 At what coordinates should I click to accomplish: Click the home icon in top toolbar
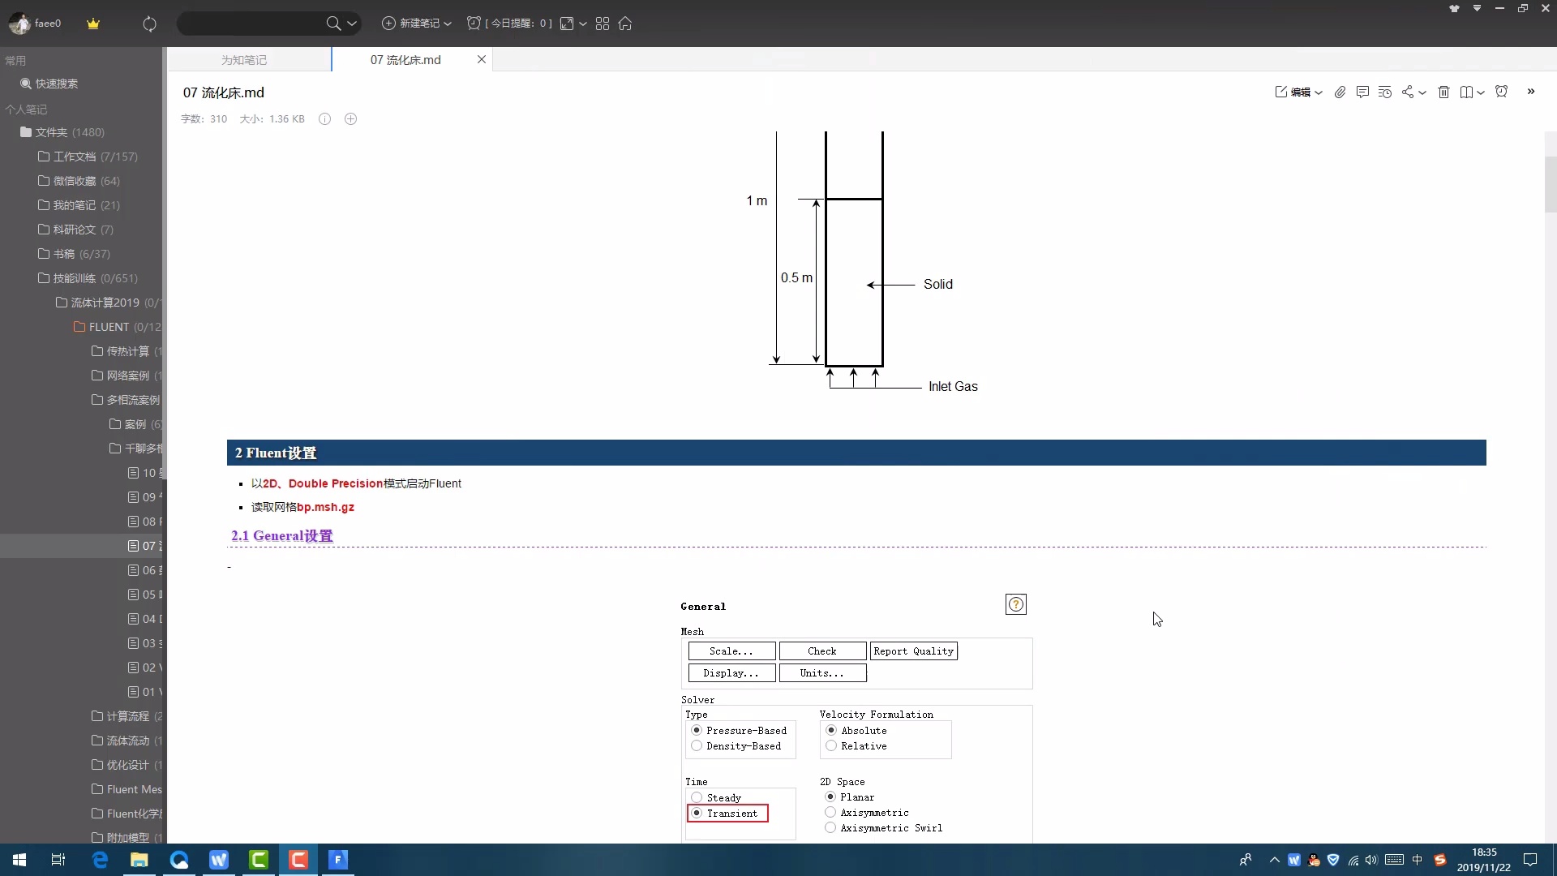[x=625, y=24]
